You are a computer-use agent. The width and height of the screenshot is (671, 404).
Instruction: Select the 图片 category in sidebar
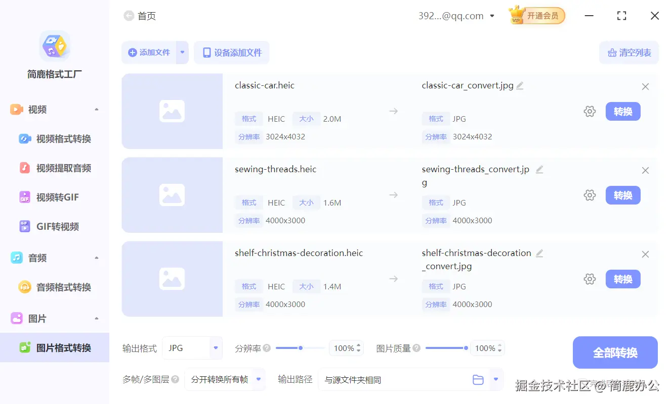point(37,318)
